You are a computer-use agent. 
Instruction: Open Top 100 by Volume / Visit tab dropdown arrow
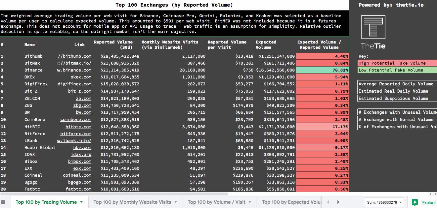click(x=250, y=202)
